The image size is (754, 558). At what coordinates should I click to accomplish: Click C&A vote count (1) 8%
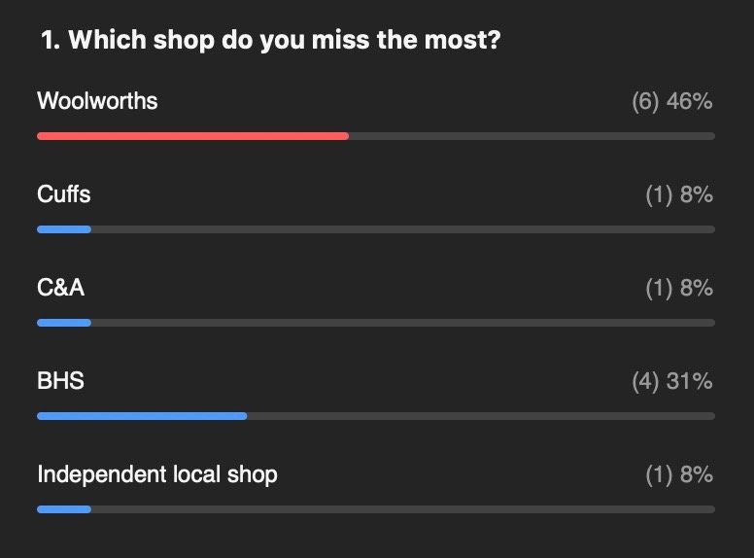pyautogui.click(x=678, y=288)
